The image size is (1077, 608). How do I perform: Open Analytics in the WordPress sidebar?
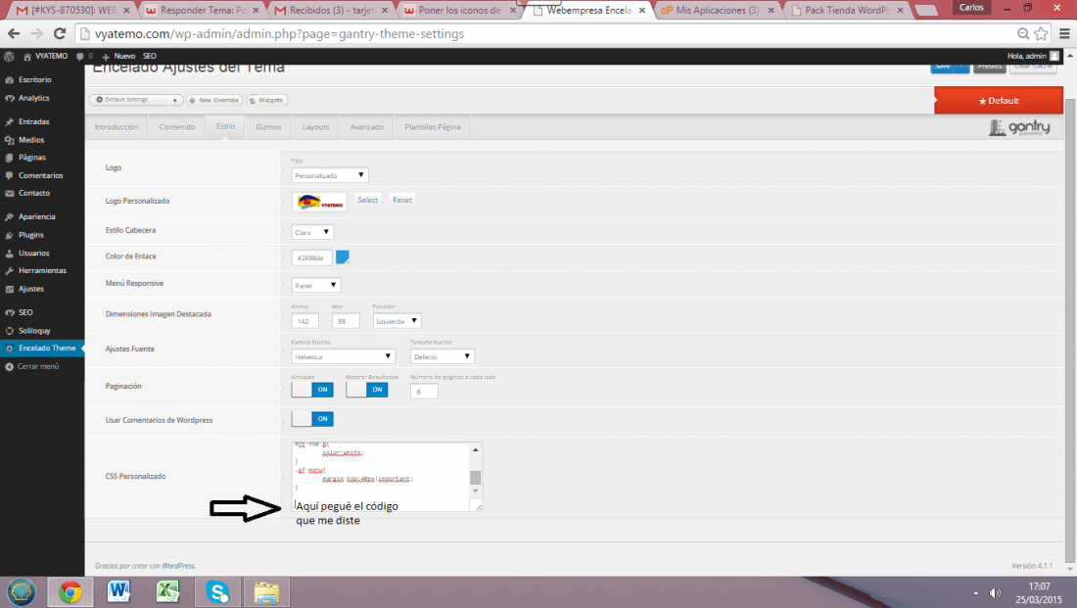(33, 98)
